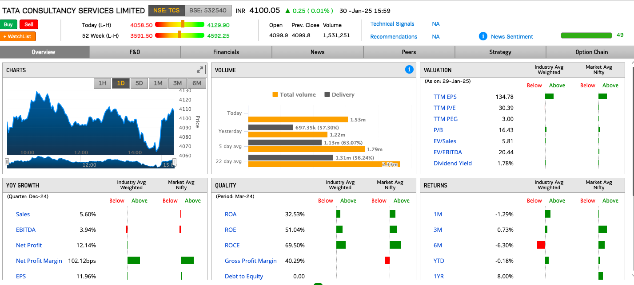The image size is (634, 285).
Task: Open the 1YR returns row
Action: tap(439, 276)
